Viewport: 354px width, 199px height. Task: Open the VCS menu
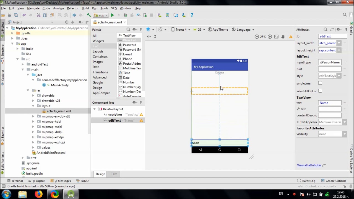click(114, 8)
